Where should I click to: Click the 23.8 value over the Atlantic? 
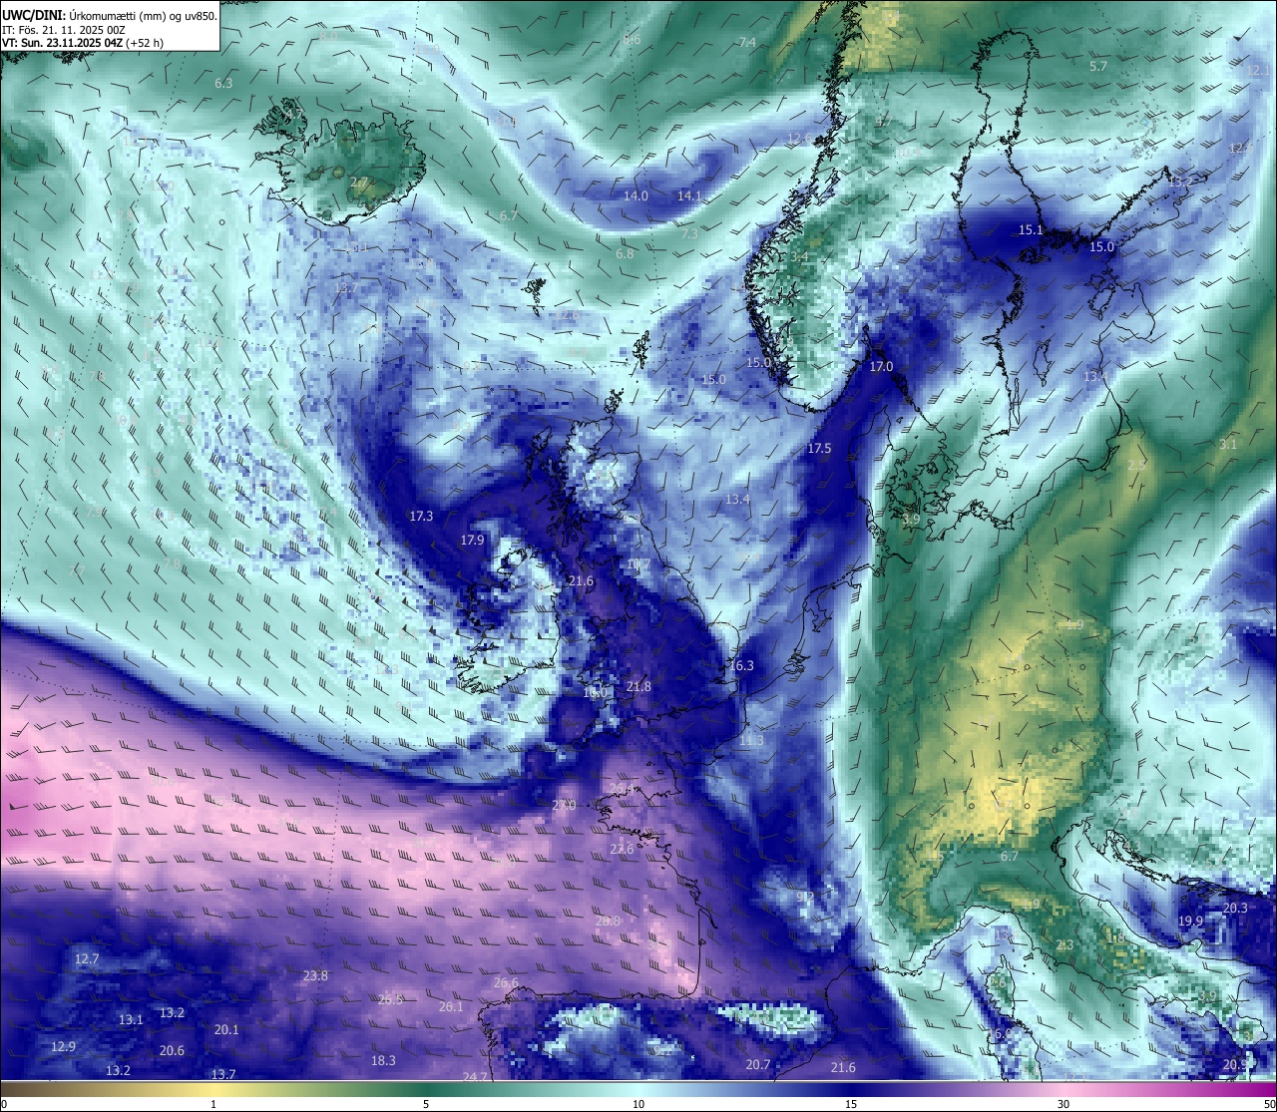point(315,975)
